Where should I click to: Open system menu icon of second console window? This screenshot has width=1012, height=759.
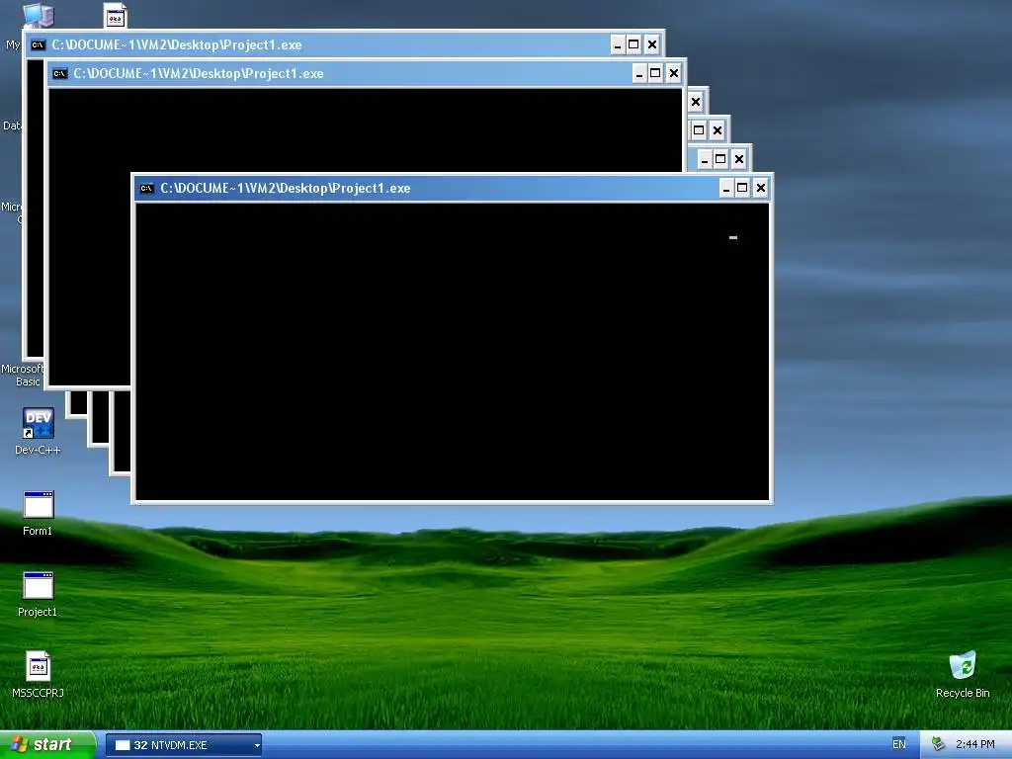click(x=60, y=73)
